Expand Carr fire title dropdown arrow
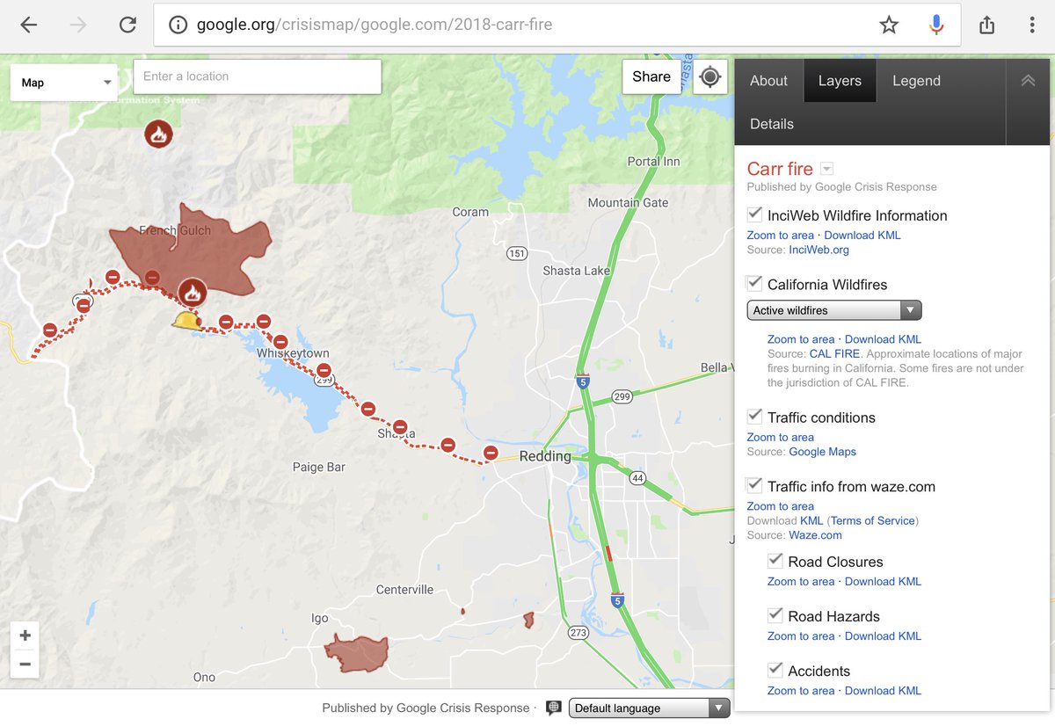This screenshot has width=1055, height=726. 826,169
